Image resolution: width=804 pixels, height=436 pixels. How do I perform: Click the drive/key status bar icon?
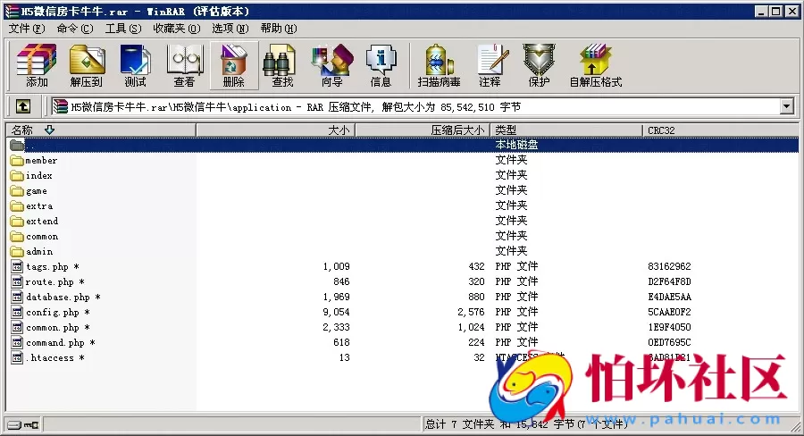(x=23, y=424)
